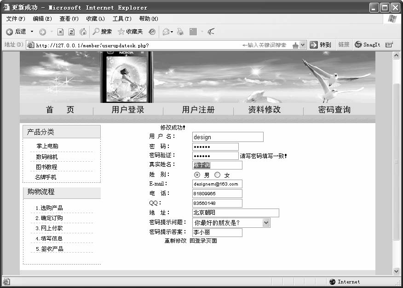Open the File (文件) menu
The height and width of the screenshot is (288, 403).
tap(16, 19)
